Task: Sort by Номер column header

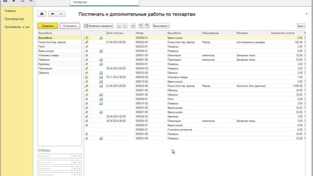Action: [150, 33]
